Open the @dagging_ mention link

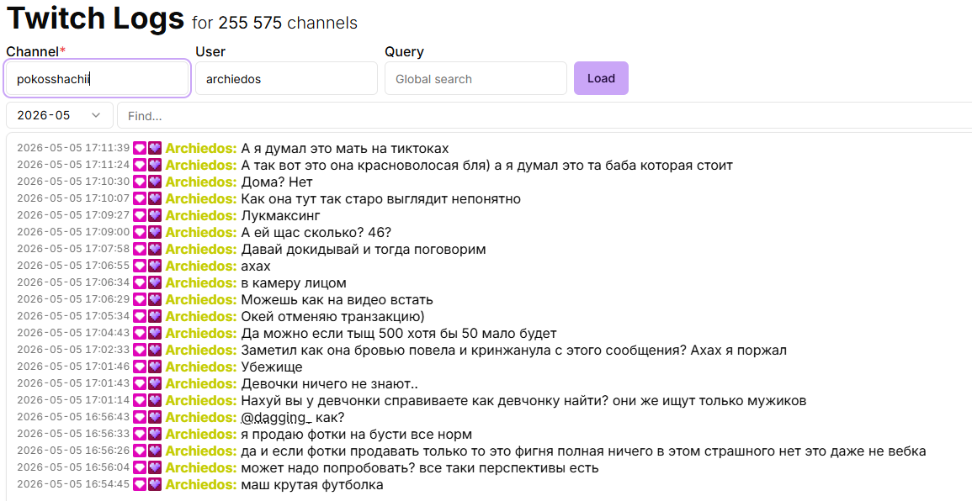click(x=276, y=418)
